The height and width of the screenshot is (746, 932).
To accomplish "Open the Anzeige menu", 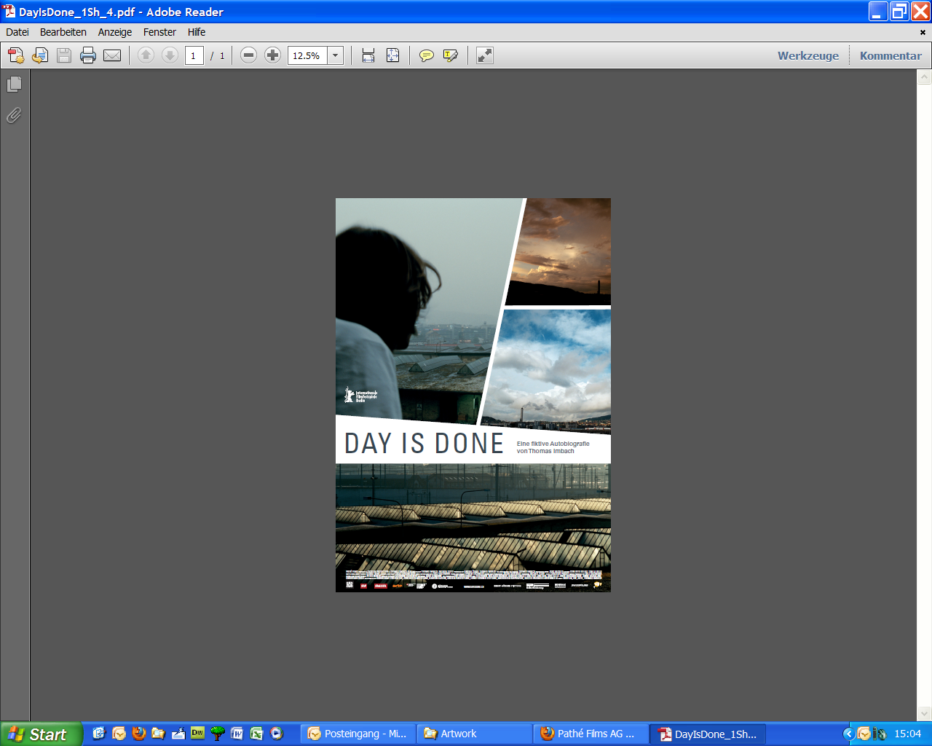I will 115,32.
